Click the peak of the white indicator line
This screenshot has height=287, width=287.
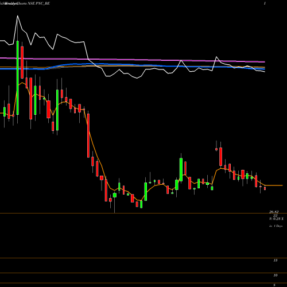(18, 16)
